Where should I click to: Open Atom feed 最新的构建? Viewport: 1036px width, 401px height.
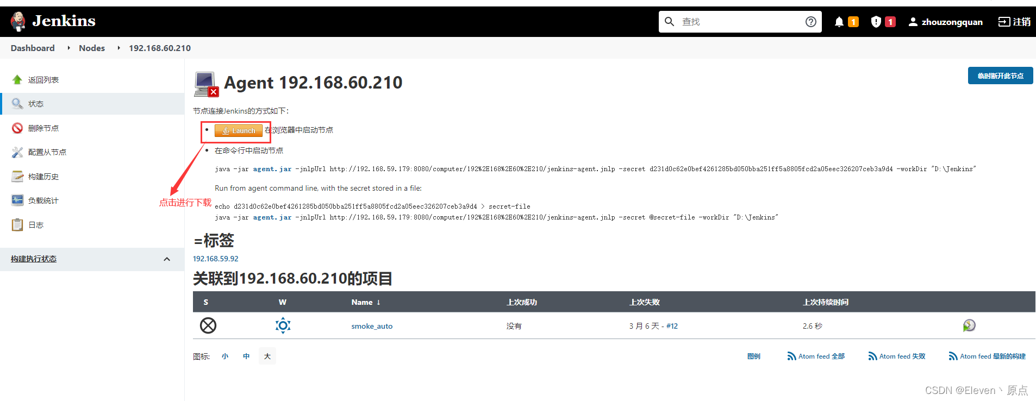point(987,356)
